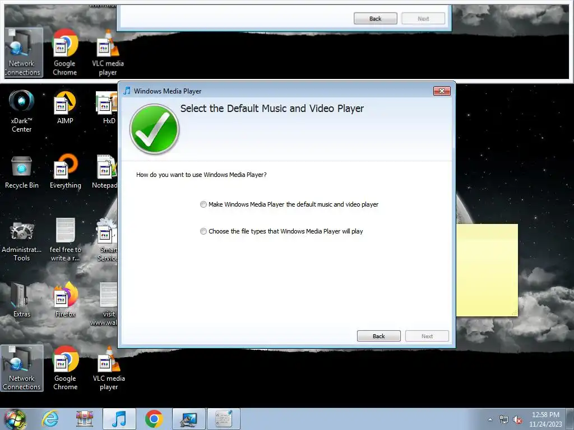Select 'Choose the file types' radio option
This screenshot has height=430, width=574.
pos(281,231)
